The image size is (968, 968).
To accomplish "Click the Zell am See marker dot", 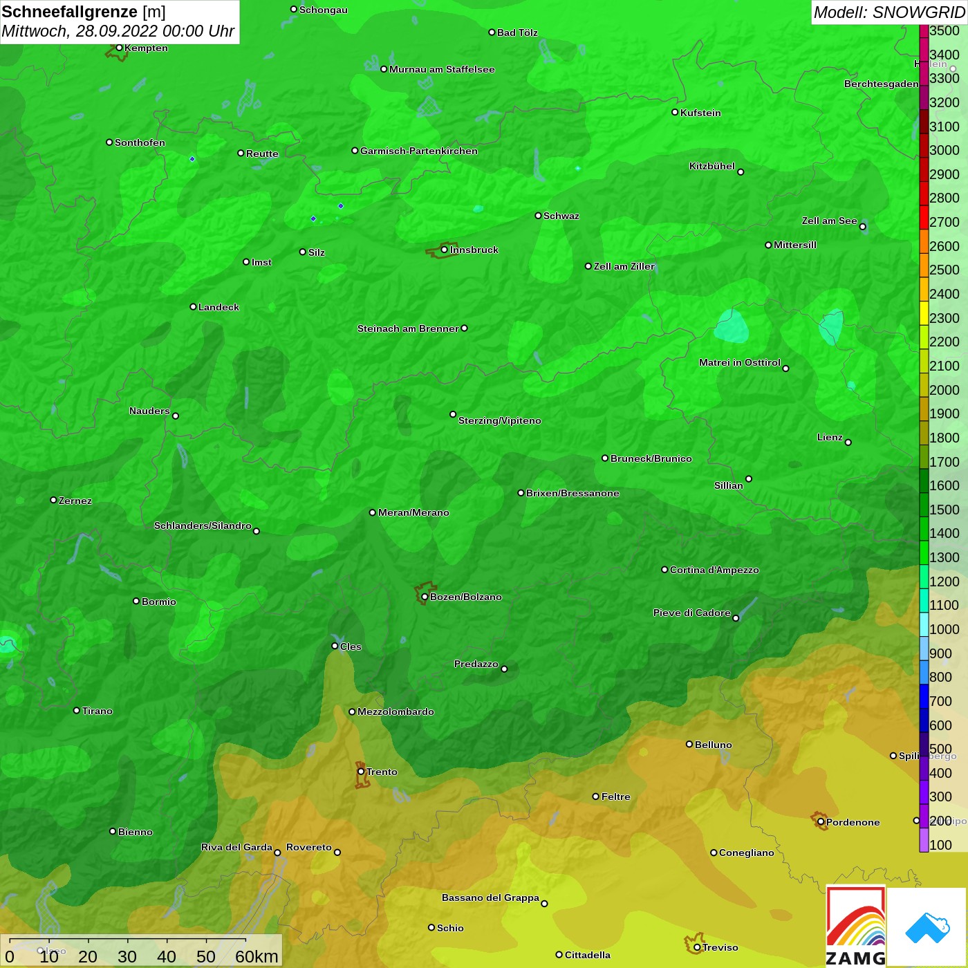I will pyautogui.click(x=862, y=227).
